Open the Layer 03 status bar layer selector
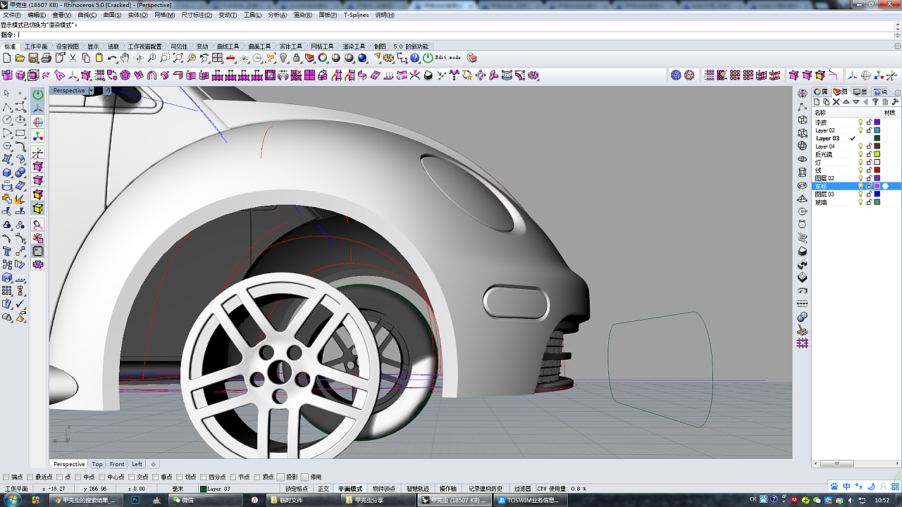 [217, 489]
